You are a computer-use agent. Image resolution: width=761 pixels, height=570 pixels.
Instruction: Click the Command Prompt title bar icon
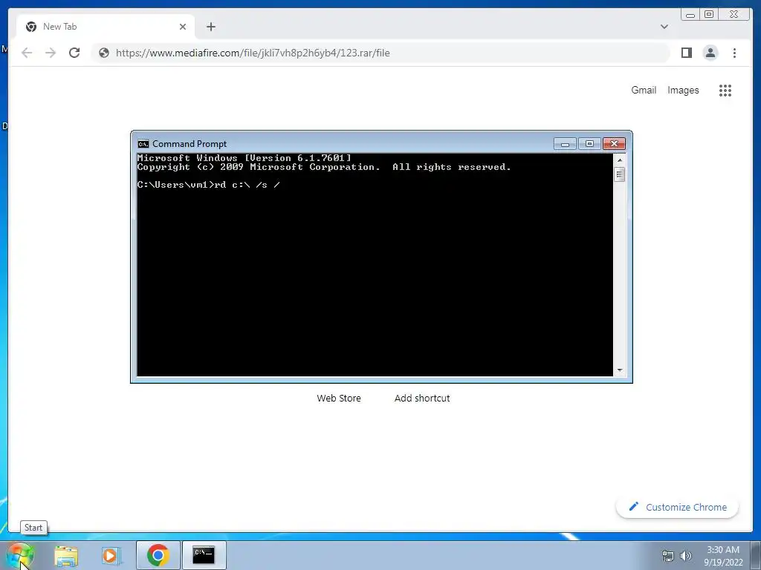pyautogui.click(x=143, y=144)
